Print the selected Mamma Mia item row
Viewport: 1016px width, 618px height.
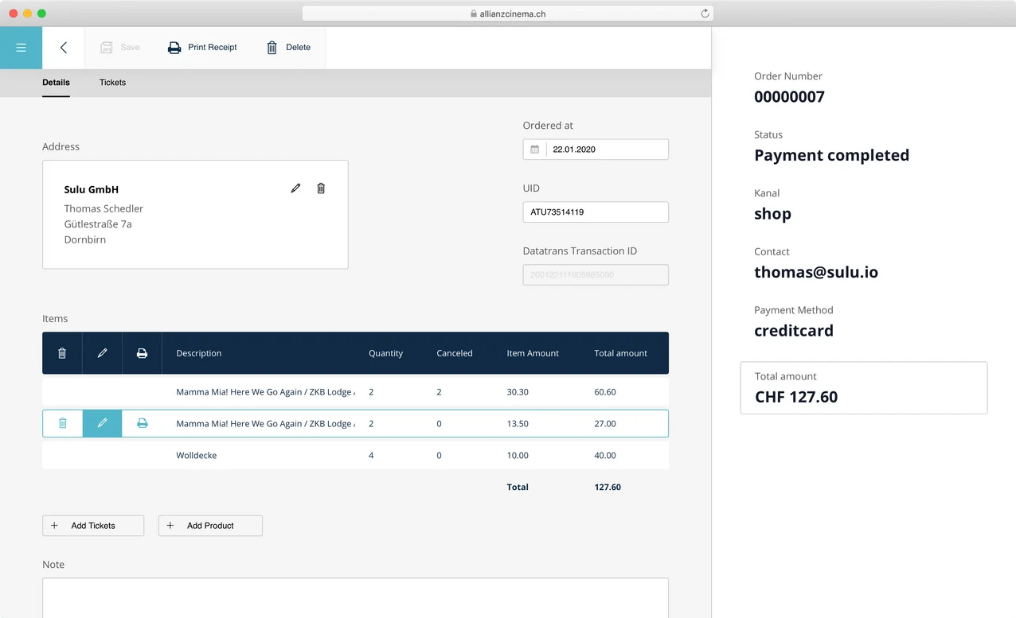[x=142, y=423]
